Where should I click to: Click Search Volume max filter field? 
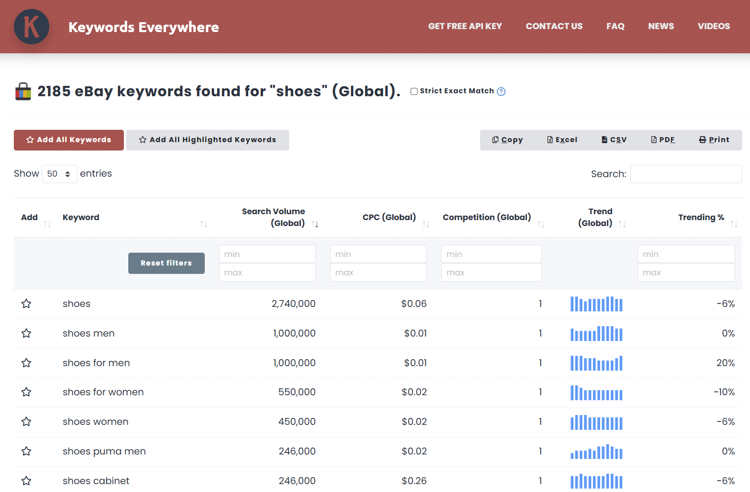pyautogui.click(x=267, y=272)
